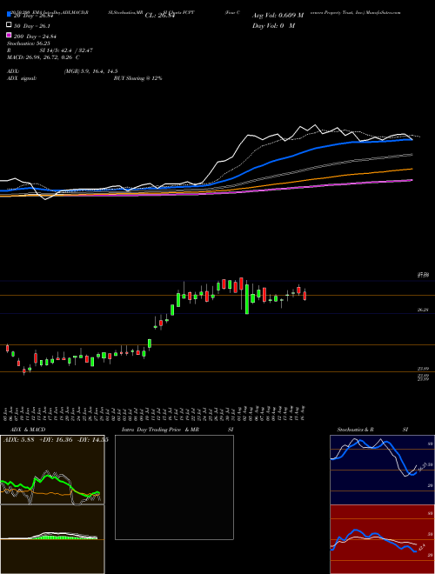Click the magenta 200 Day legend swatch
The width and height of the screenshot is (435, 574).
click(x=9, y=36)
